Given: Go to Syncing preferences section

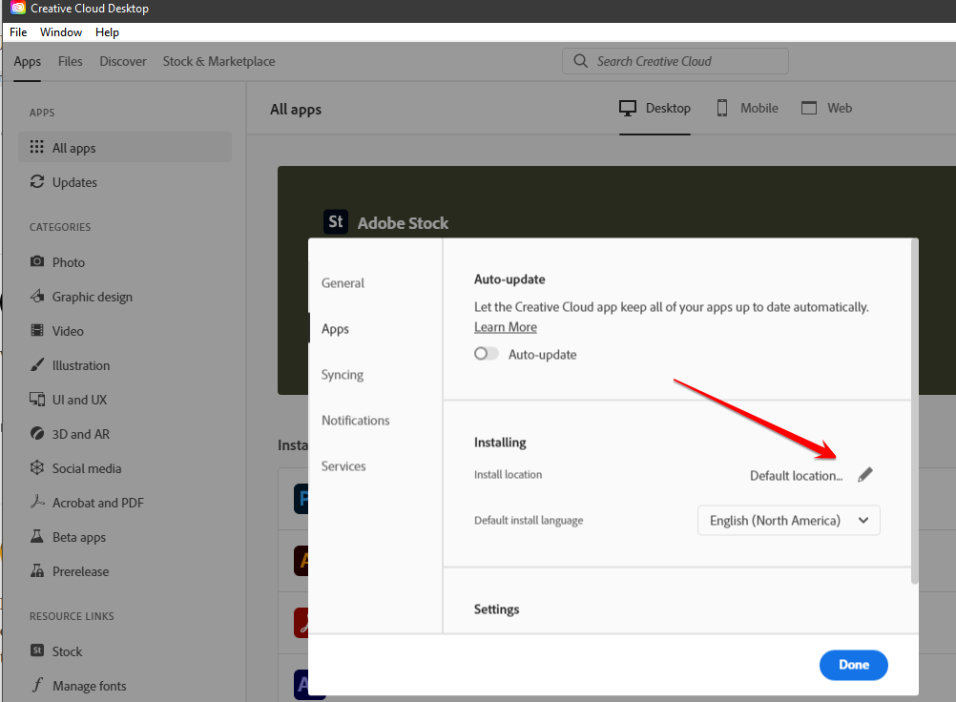Looking at the screenshot, I should [342, 375].
